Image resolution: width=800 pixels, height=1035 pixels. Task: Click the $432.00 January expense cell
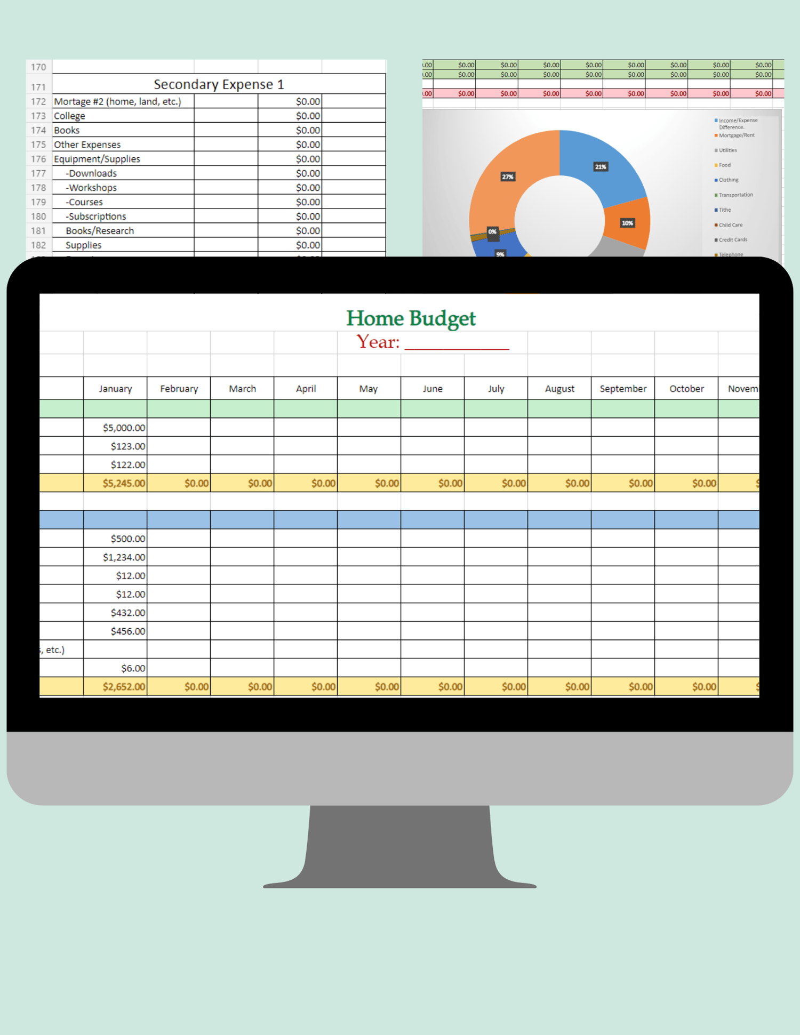pos(115,613)
